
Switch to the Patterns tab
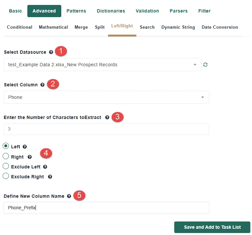point(76,11)
